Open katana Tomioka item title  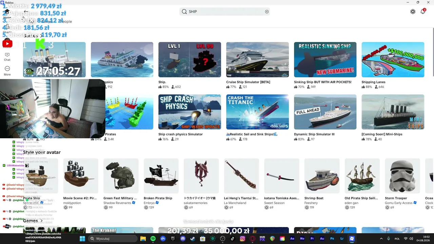point(282,198)
